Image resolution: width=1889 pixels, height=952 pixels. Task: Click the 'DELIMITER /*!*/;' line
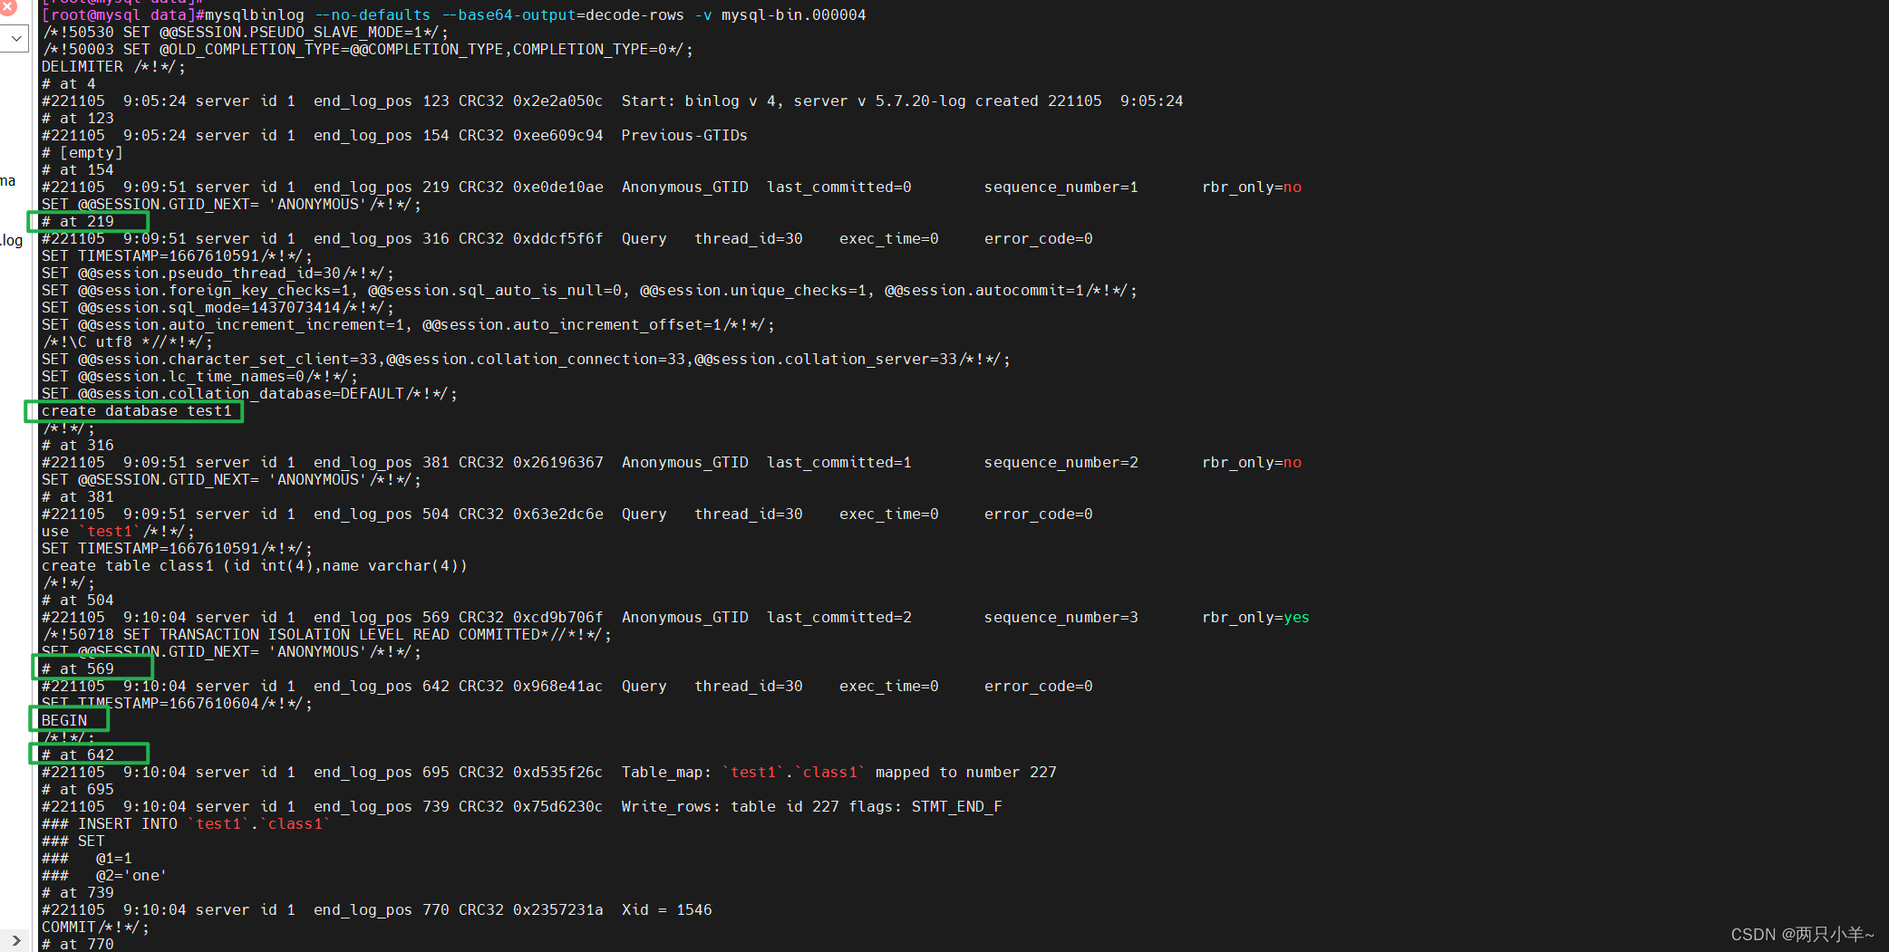pyautogui.click(x=113, y=67)
